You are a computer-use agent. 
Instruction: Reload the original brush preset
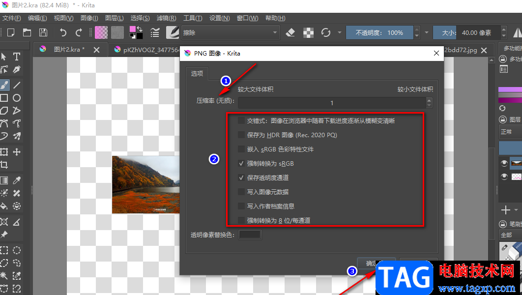tap(326, 32)
